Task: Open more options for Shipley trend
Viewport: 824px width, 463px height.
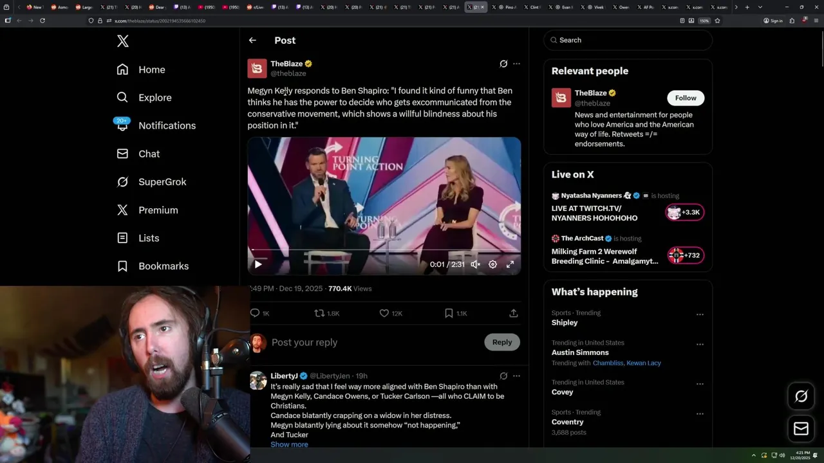Action: coord(700,314)
